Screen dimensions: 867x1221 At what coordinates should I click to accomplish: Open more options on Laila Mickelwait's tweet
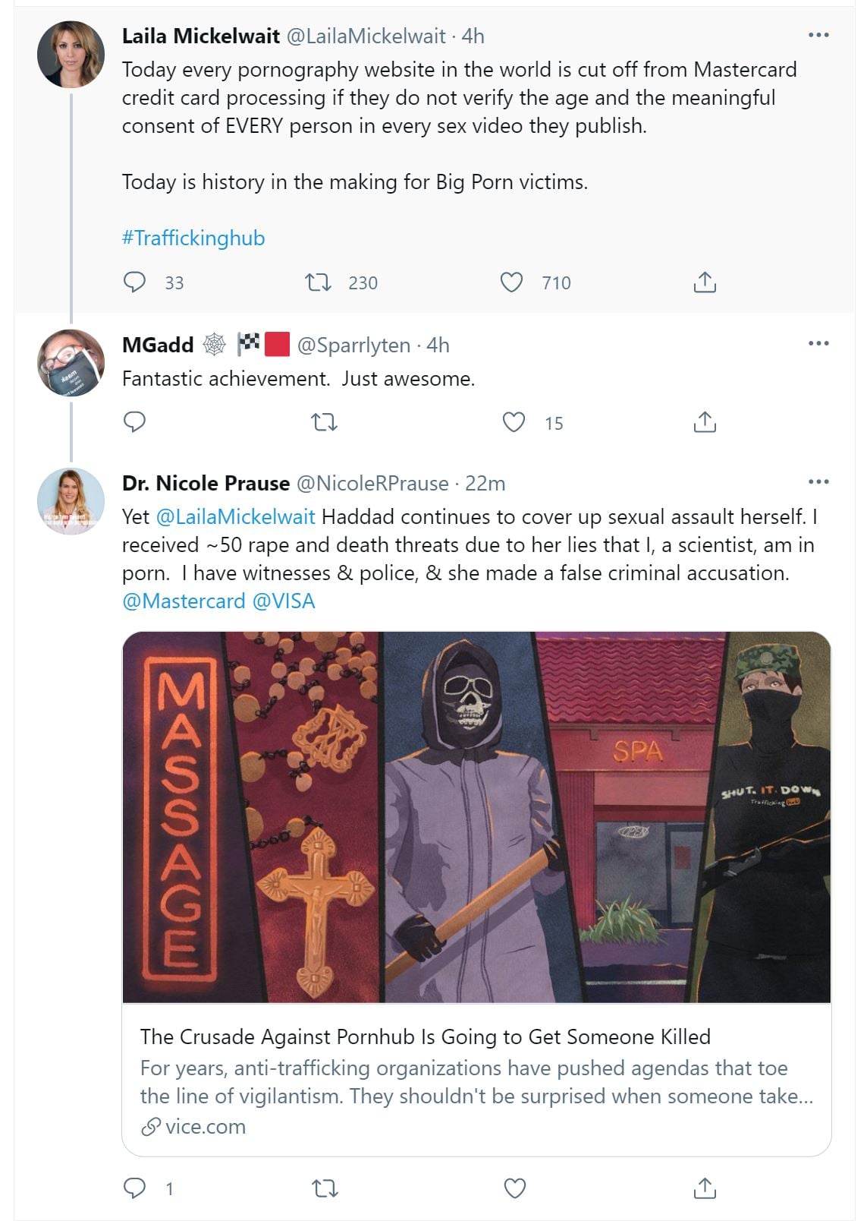pyautogui.click(x=818, y=36)
